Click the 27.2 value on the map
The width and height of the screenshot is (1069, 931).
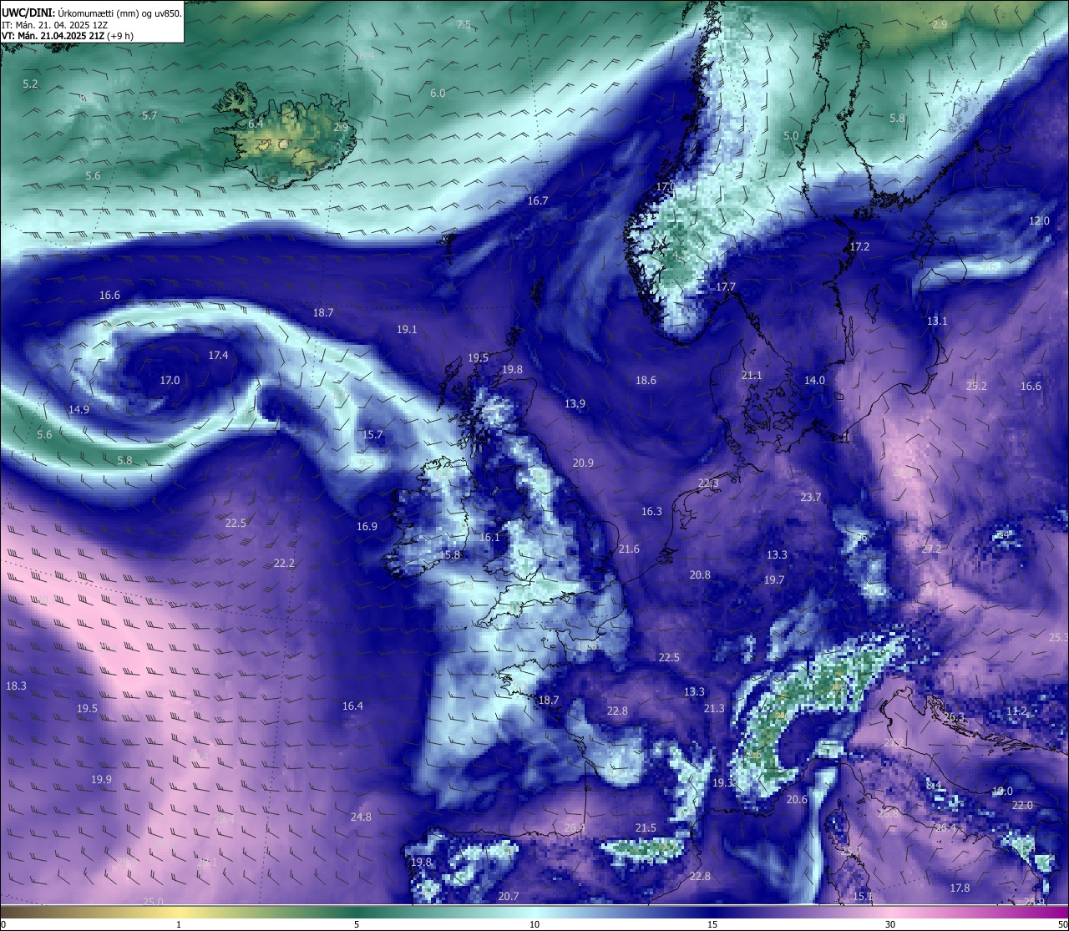(x=931, y=549)
